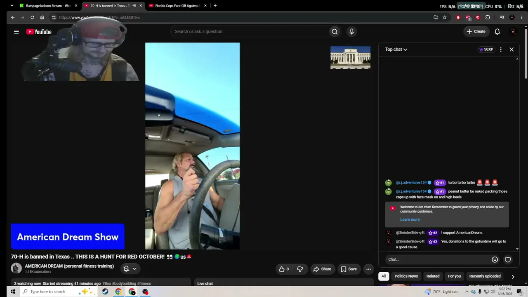Click the YouTube search box

click(x=250, y=32)
